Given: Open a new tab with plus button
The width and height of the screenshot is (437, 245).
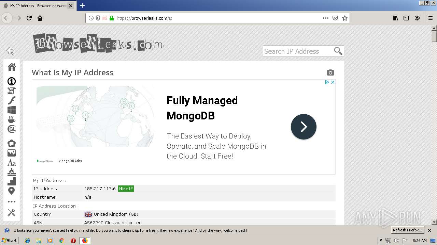Looking at the screenshot, I should pos(82,5).
